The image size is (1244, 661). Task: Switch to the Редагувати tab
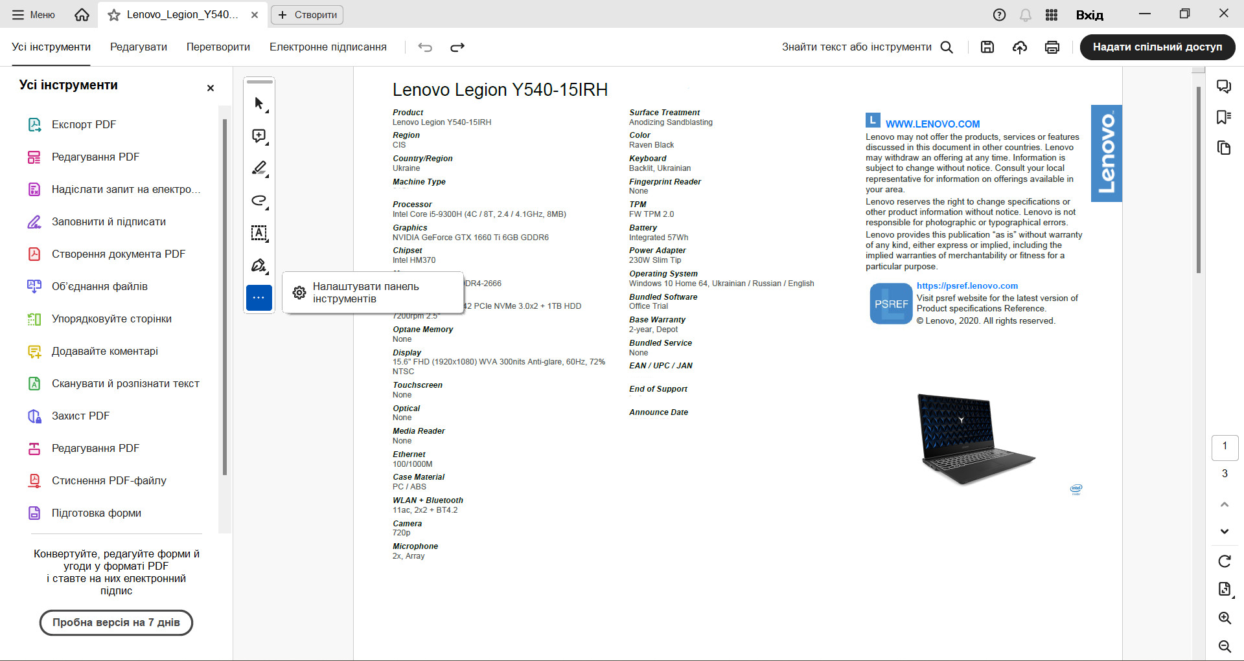pos(139,47)
